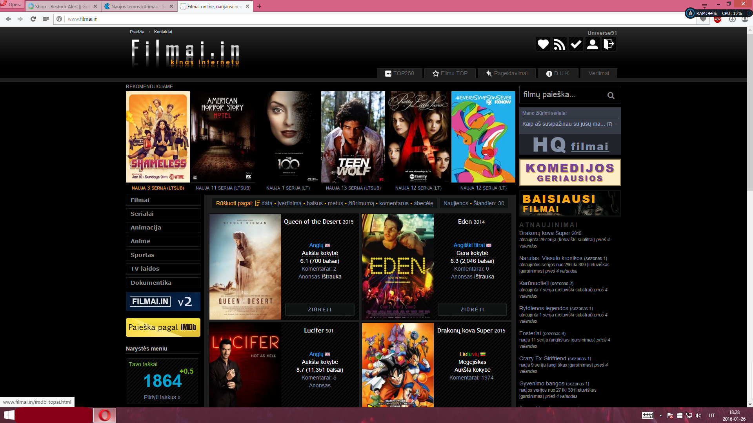Open the Opera menu button
The height and width of the screenshot is (423, 753).
pyautogui.click(x=11, y=5)
